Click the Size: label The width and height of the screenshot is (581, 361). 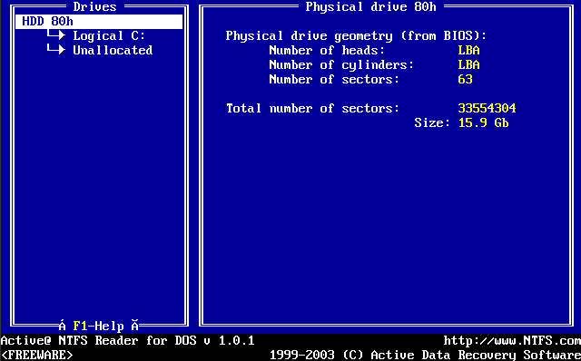pos(432,122)
